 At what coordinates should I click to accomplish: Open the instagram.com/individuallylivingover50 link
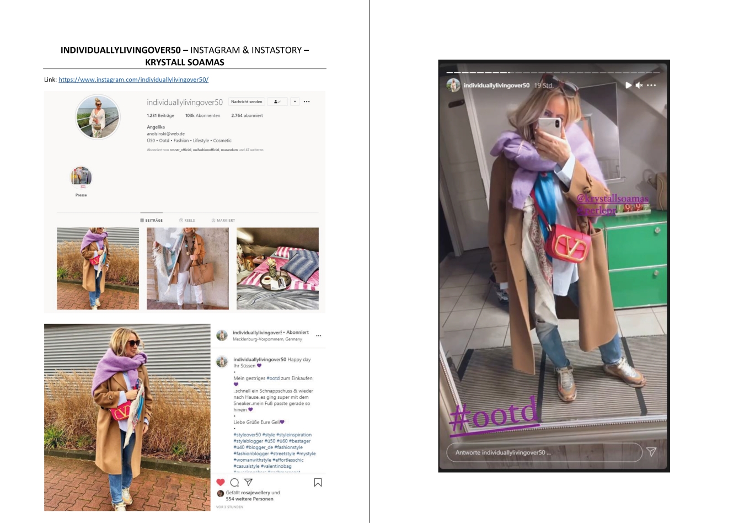tap(133, 79)
